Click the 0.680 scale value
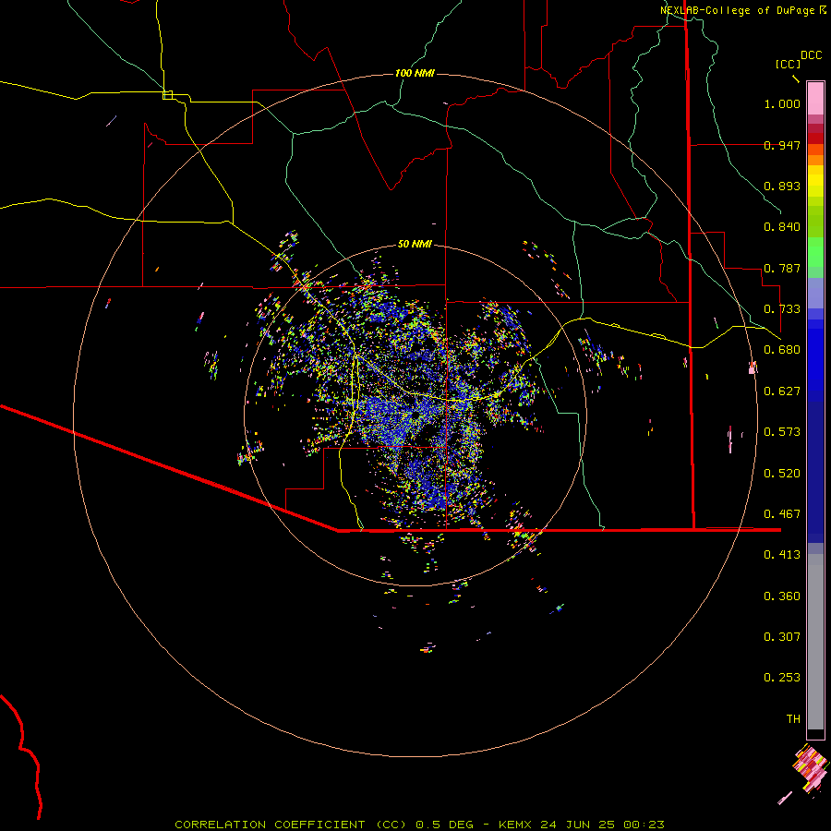Image resolution: width=831 pixels, height=831 pixels. tap(782, 350)
